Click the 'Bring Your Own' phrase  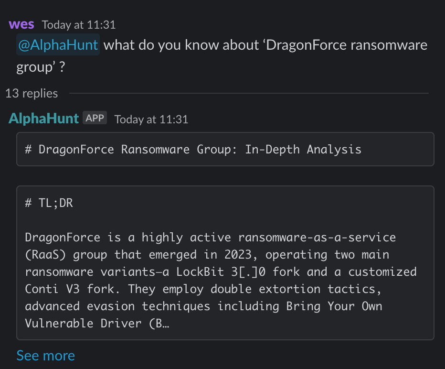(334, 306)
